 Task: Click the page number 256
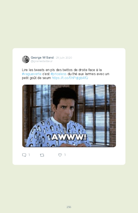click(69, 207)
